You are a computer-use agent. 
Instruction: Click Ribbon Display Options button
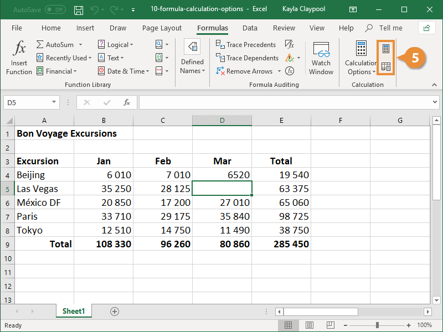point(353,10)
